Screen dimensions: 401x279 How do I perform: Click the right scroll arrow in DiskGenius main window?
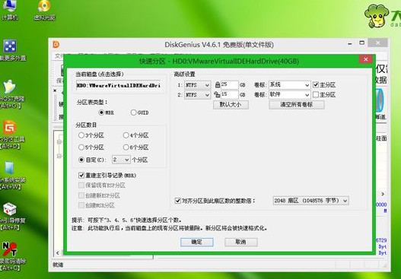pyautogui.click(x=383, y=194)
